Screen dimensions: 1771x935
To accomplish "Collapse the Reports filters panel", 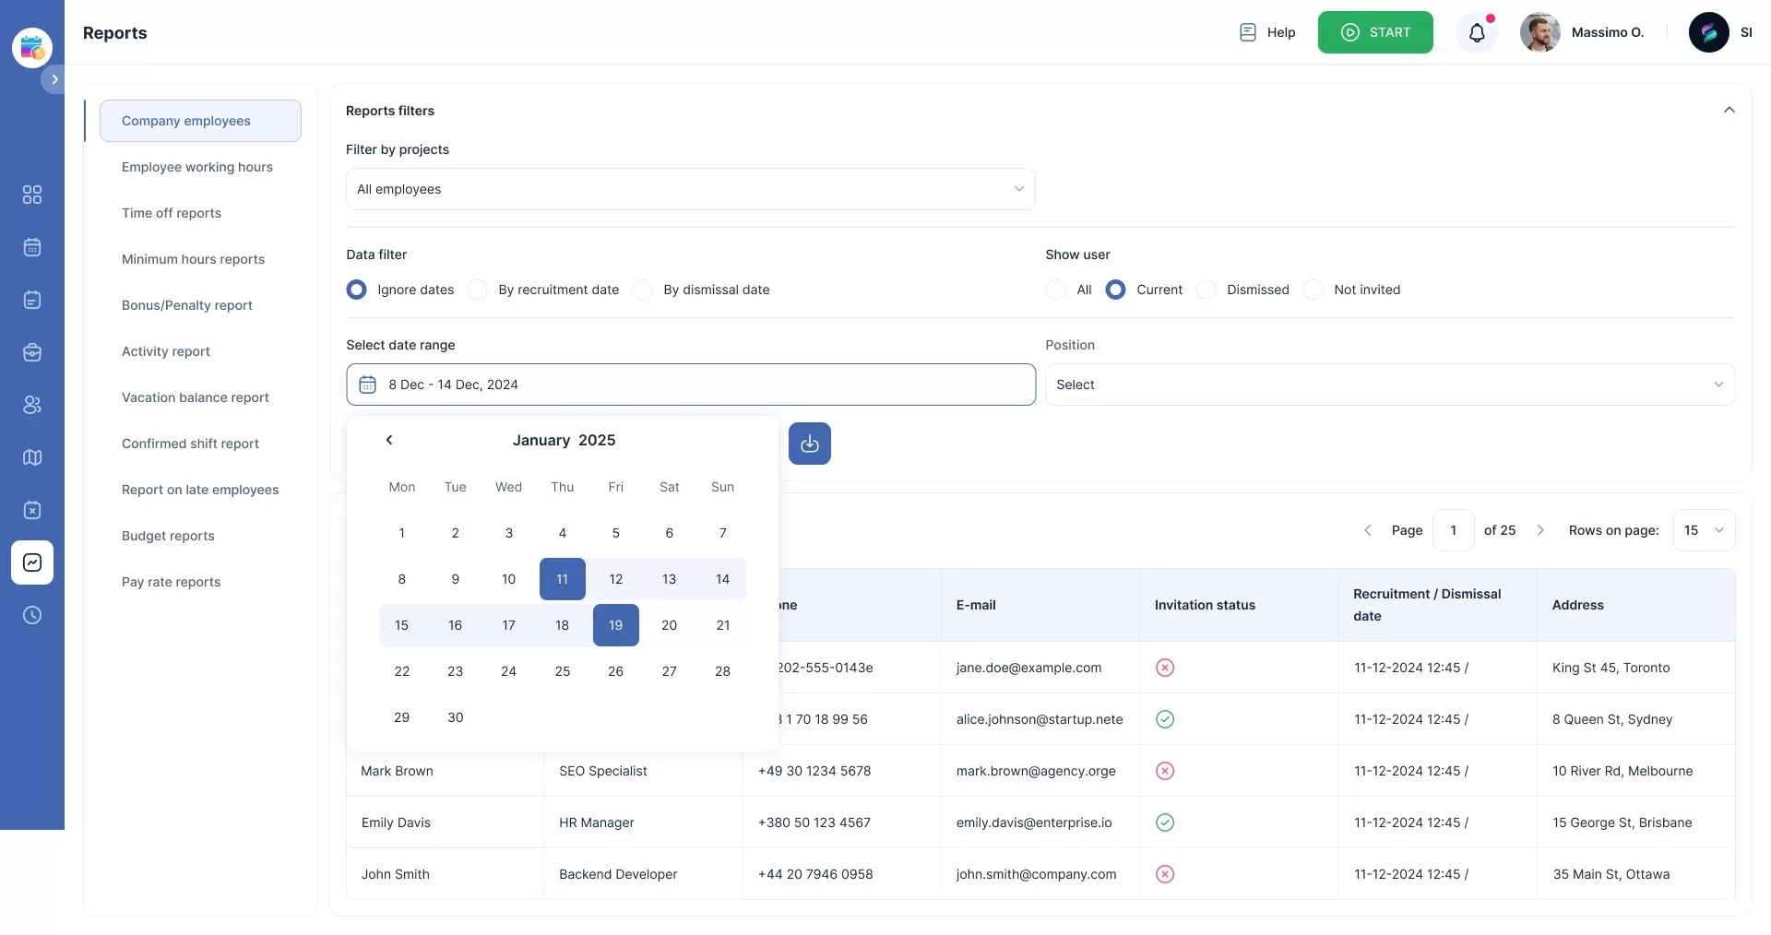I will tap(1729, 111).
